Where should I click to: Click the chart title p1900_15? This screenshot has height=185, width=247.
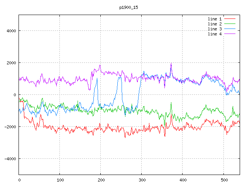[129, 7]
